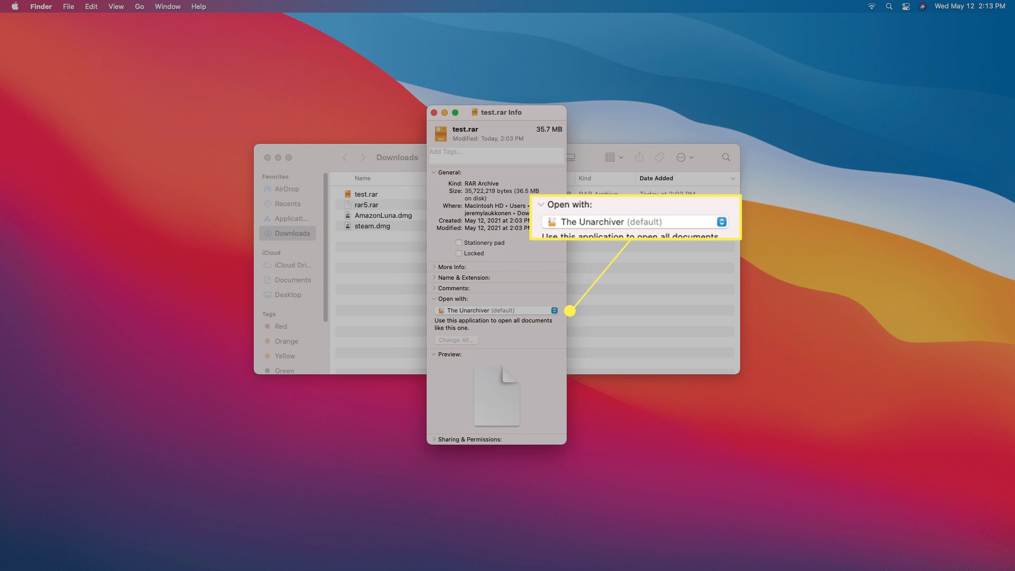Viewport: 1015px width, 571px height.
Task: Click Change All button in Open with
Action: [456, 339]
